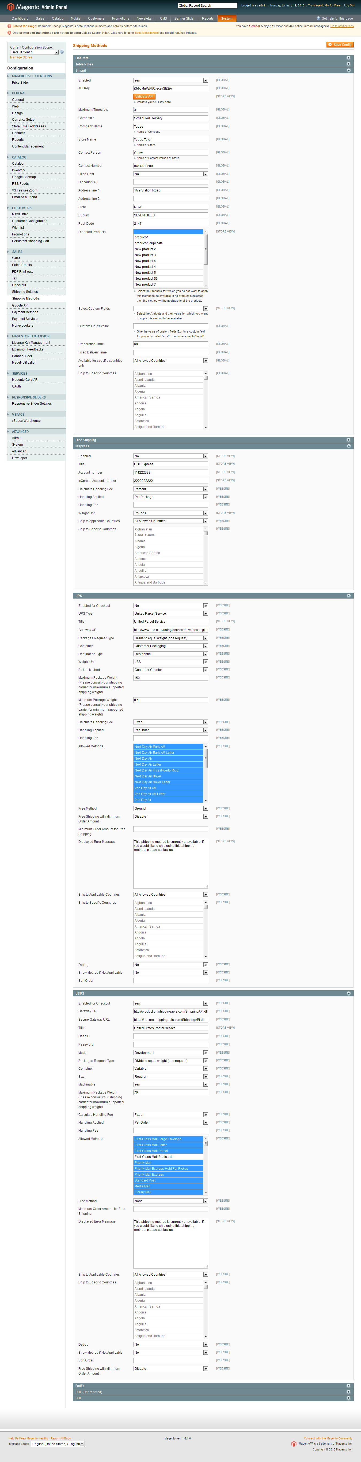Expand the Table Rates section
Image resolution: width=361 pixels, height=1462 pixels.
pyautogui.click(x=213, y=64)
